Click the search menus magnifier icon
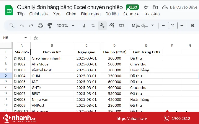 coord(12,25)
